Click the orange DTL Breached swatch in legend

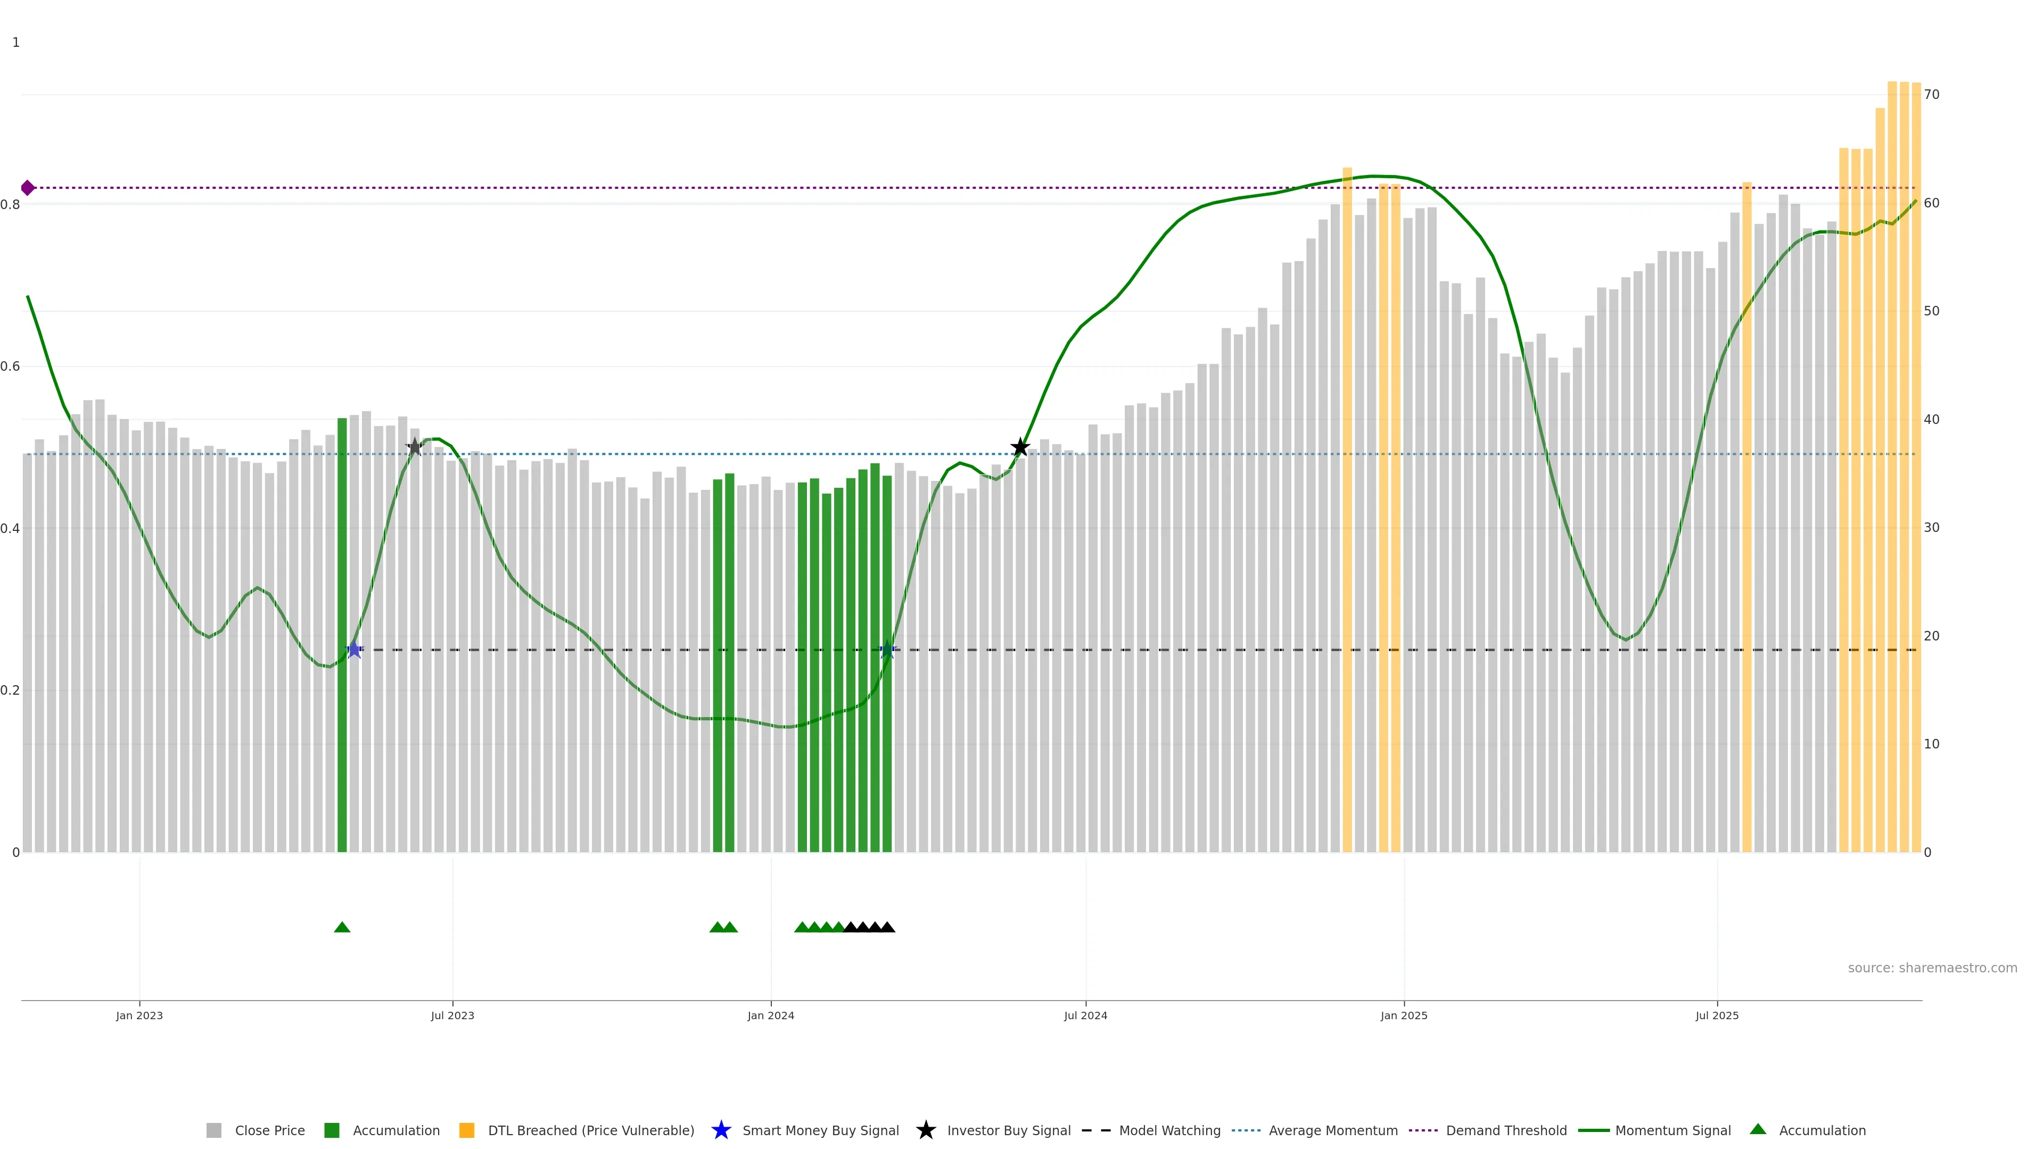click(467, 1130)
